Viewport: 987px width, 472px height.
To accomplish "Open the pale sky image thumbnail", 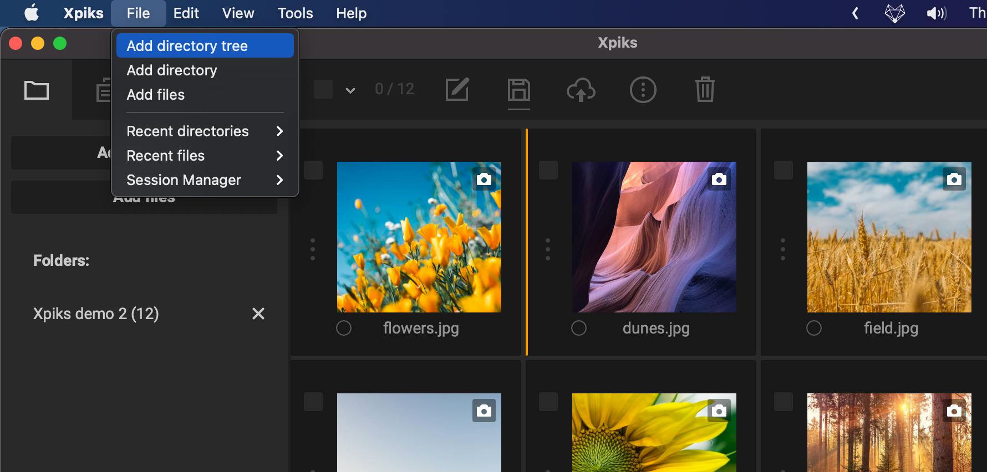I will click(x=419, y=433).
